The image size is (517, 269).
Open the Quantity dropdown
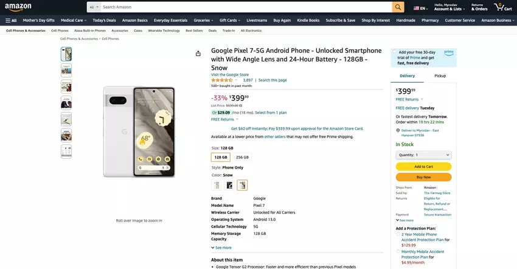coord(423,155)
